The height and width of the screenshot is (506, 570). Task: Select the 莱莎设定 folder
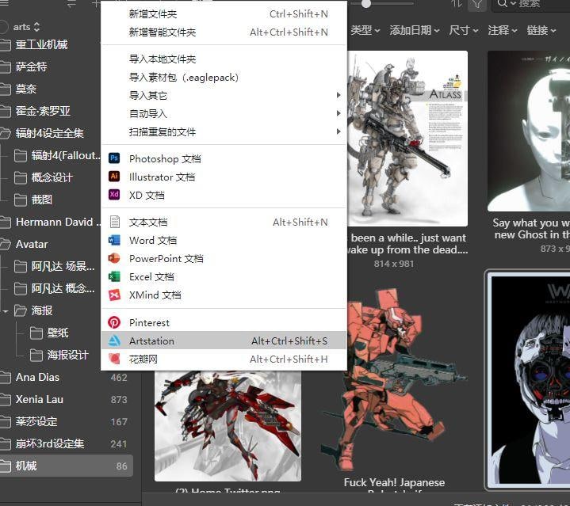(x=67, y=421)
